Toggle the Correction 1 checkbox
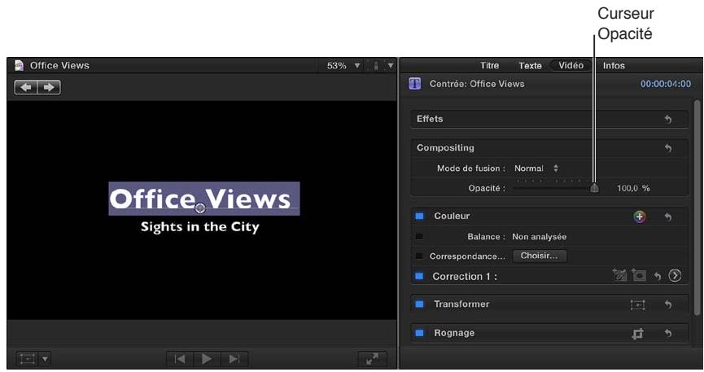The height and width of the screenshot is (372, 704). (419, 276)
